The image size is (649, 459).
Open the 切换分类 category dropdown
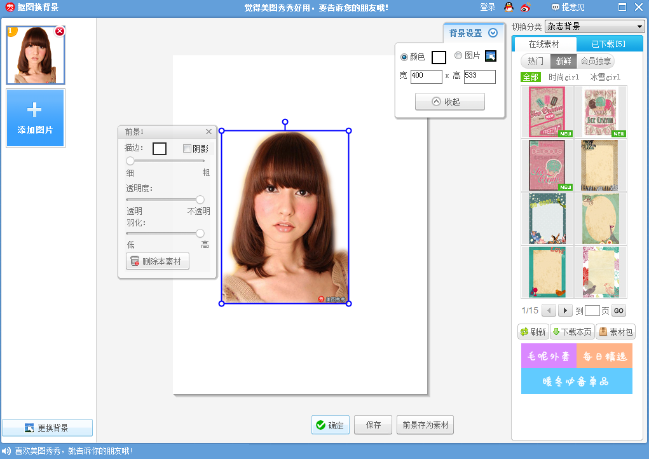point(594,26)
